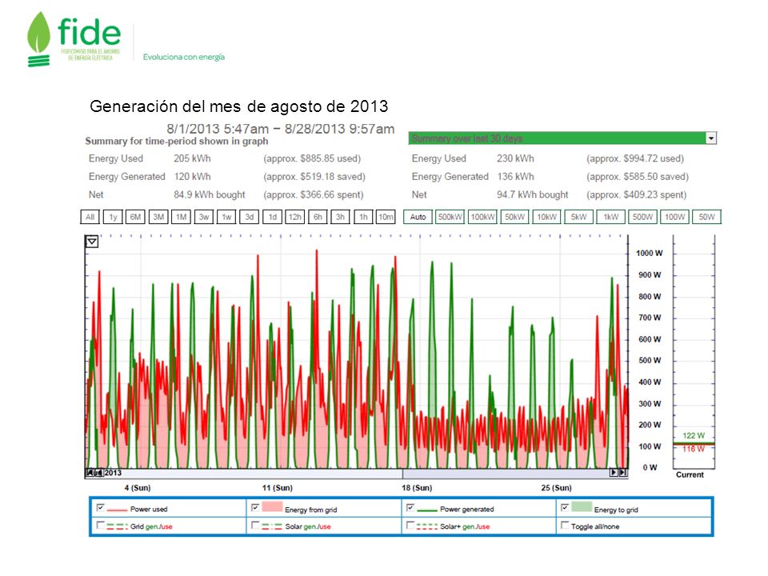Click the 94.7 kWh bought value
Screen dimensions: 768x576
tap(533, 195)
